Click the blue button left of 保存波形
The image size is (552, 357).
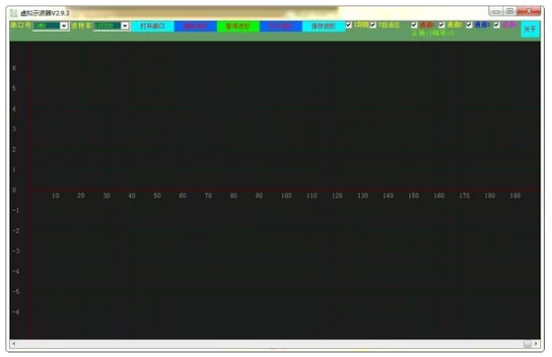(281, 26)
